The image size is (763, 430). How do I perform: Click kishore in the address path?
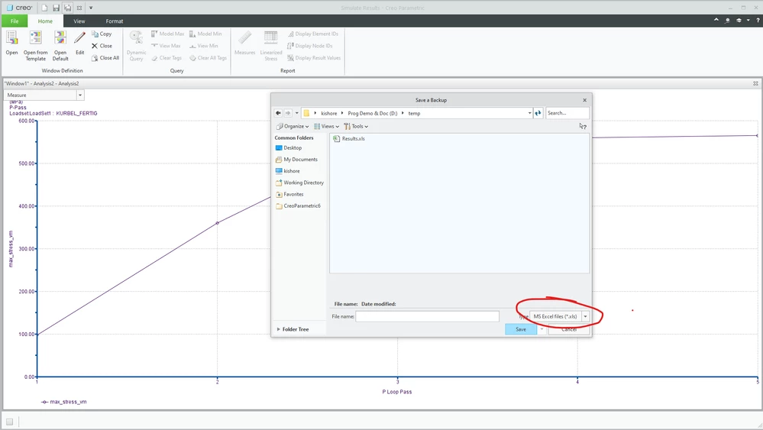[x=329, y=113]
